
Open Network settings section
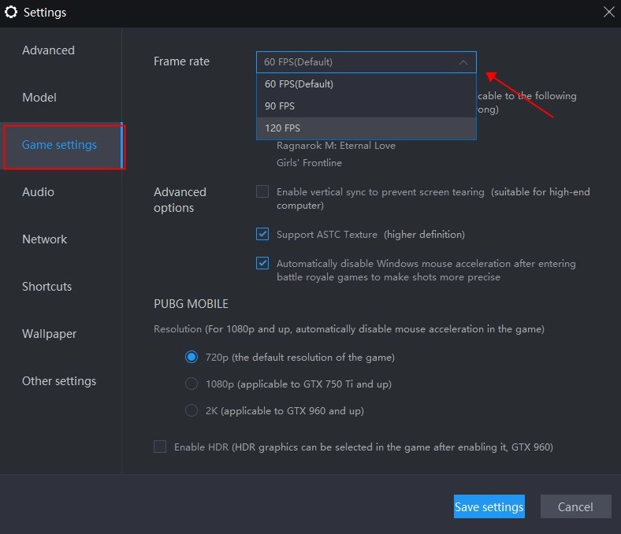(44, 239)
